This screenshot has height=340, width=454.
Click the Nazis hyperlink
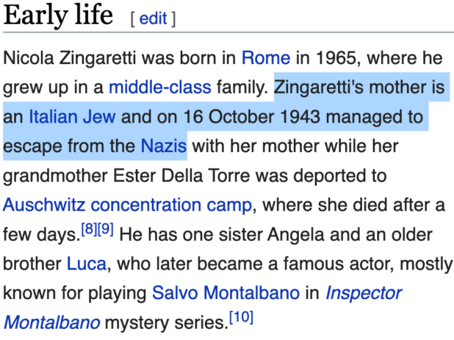[163, 145]
